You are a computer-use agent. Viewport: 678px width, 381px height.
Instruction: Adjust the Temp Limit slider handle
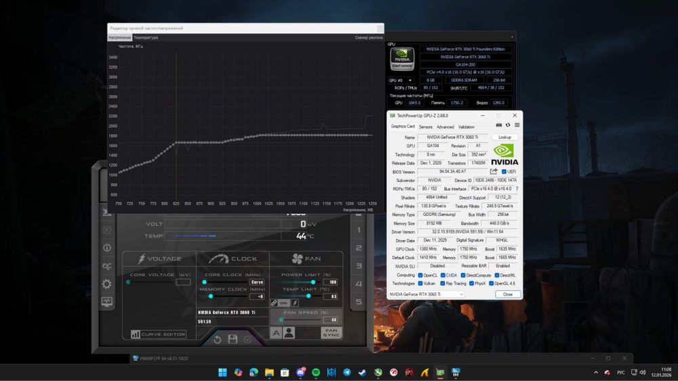308,296
